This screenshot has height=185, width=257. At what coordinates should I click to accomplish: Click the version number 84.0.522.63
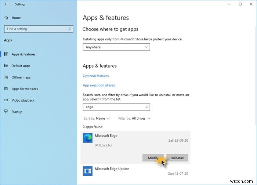[103, 145]
